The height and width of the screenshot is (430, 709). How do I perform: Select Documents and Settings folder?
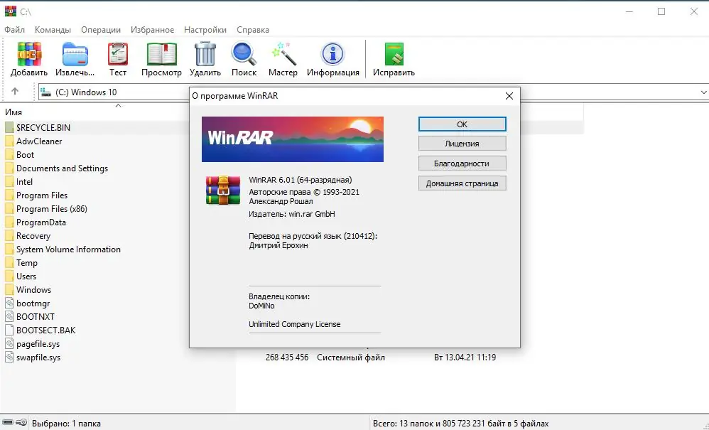62,168
